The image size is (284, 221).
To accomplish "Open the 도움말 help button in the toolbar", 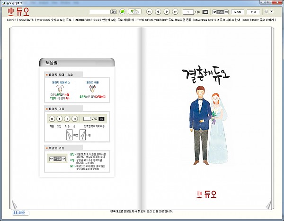I will [238, 12].
